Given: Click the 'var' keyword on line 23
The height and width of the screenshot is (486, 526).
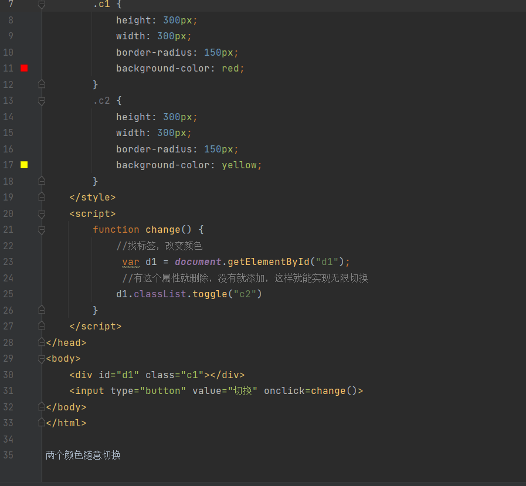Looking at the screenshot, I should [131, 262].
